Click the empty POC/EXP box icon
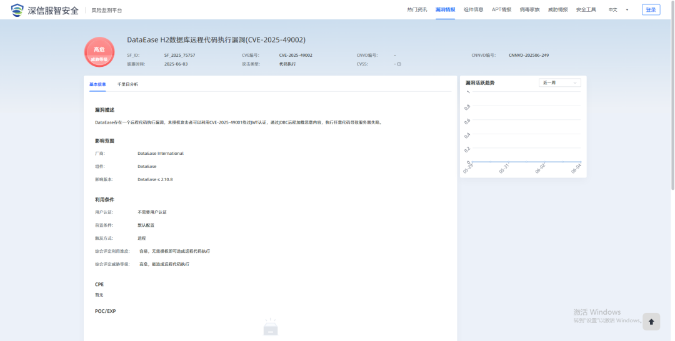This screenshot has height=341, width=675. pos(271,327)
